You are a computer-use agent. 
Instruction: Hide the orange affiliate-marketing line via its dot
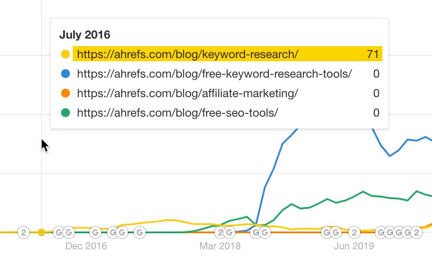click(66, 94)
